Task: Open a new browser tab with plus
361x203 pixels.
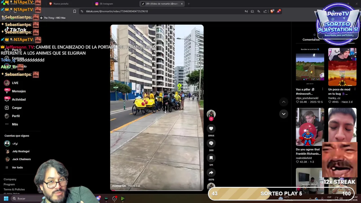Action: (189, 4)
